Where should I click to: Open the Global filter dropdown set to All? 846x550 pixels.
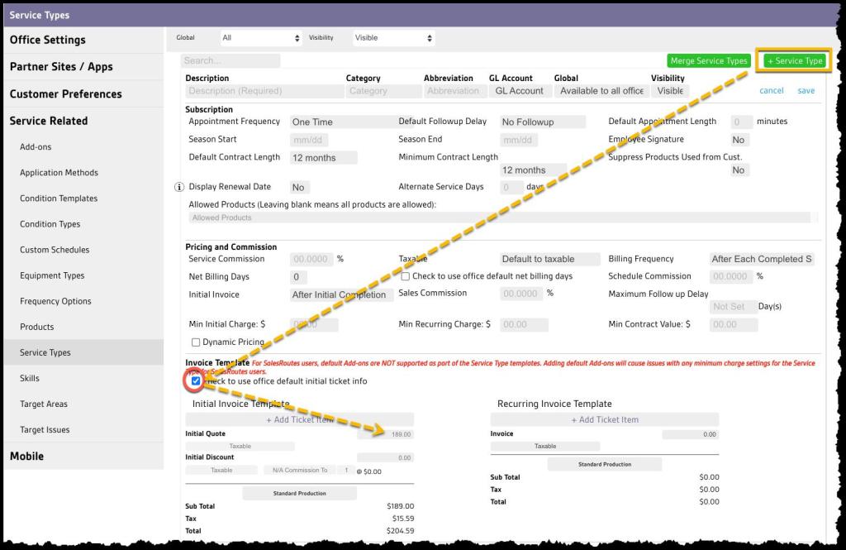[x=261, y=38]
